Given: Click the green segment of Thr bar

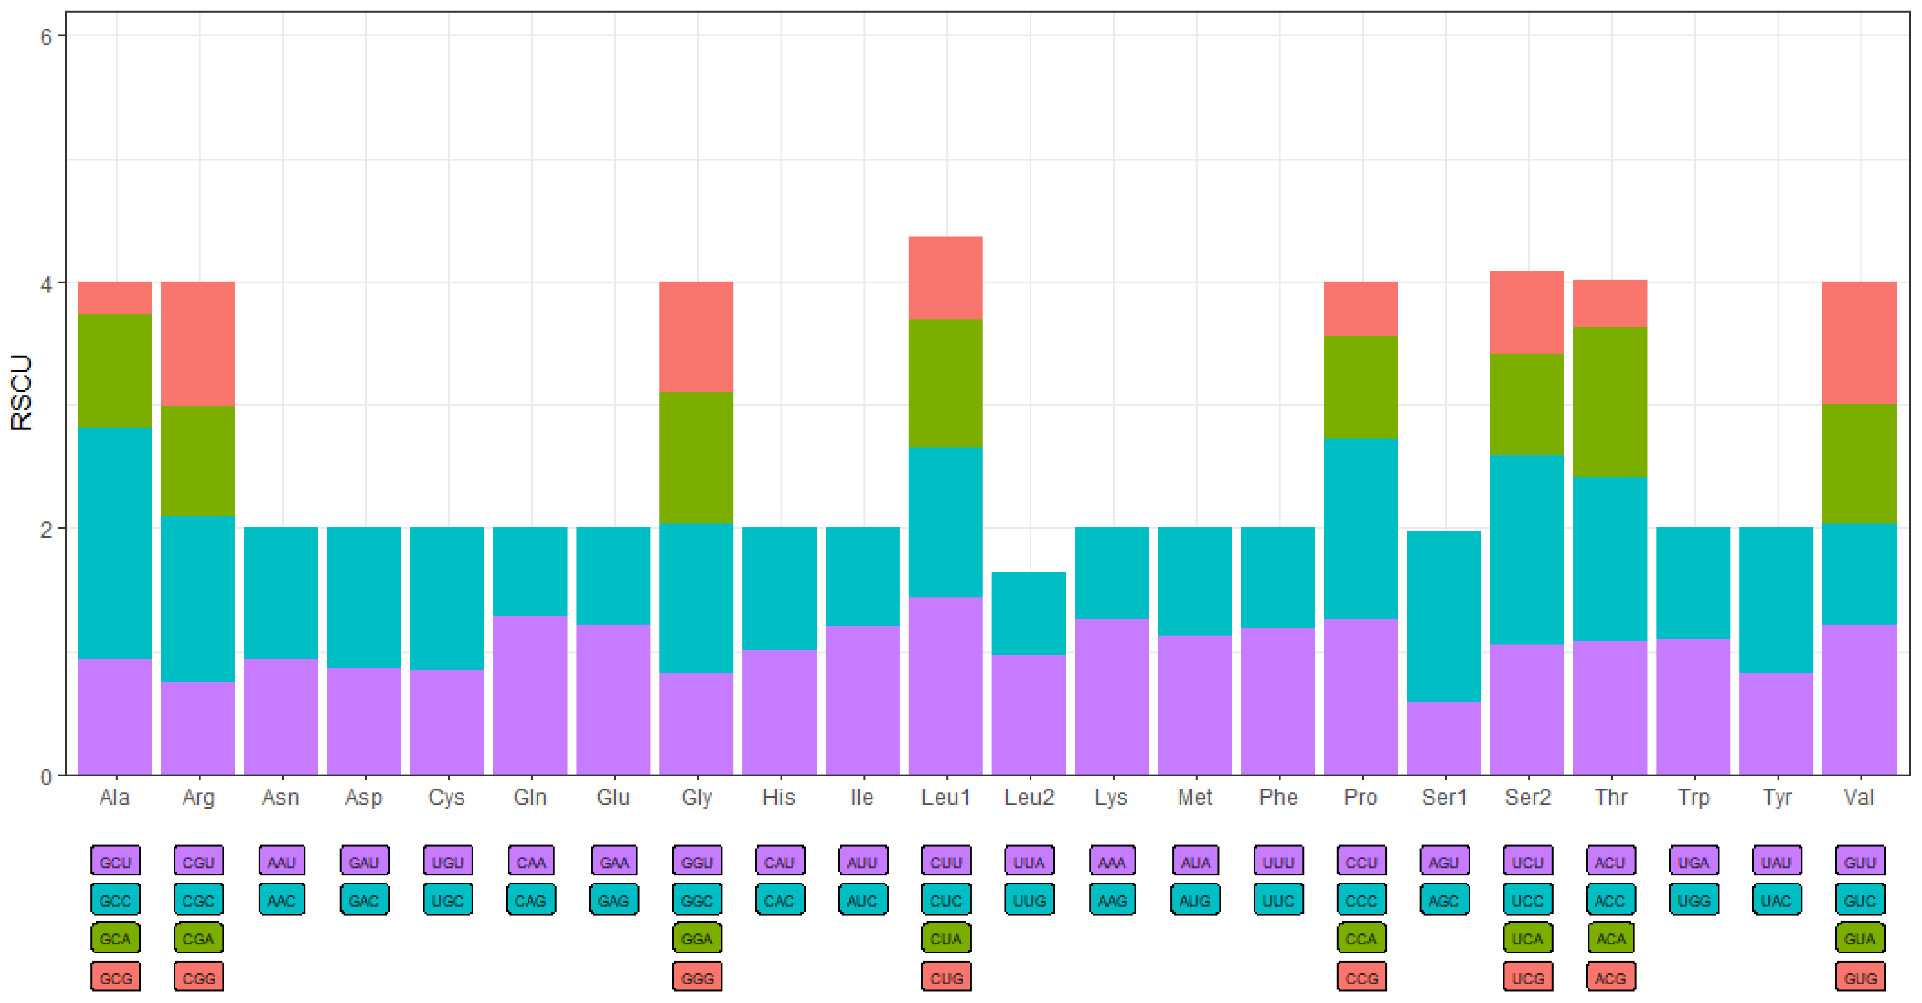Looking at the screenshot, I should (x=1610, y=401).
